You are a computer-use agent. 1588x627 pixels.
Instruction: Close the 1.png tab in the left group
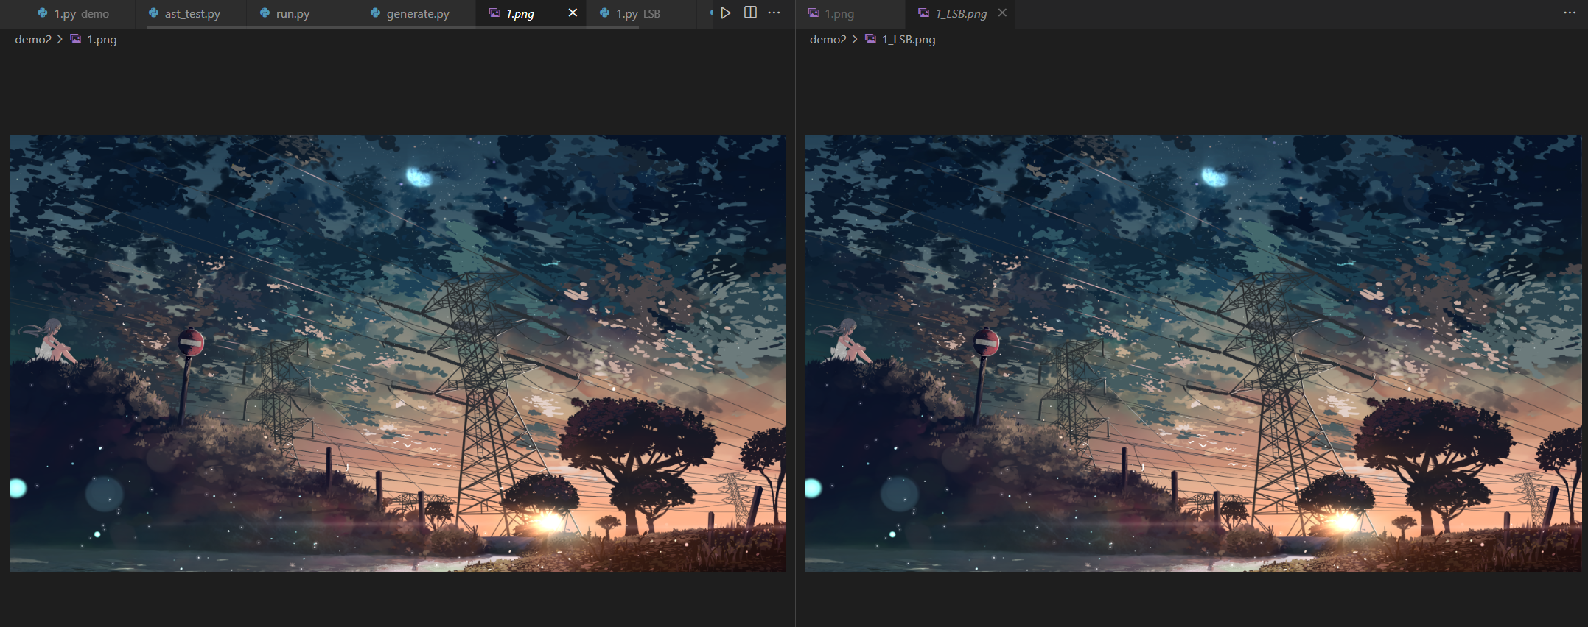coord(573,13)
